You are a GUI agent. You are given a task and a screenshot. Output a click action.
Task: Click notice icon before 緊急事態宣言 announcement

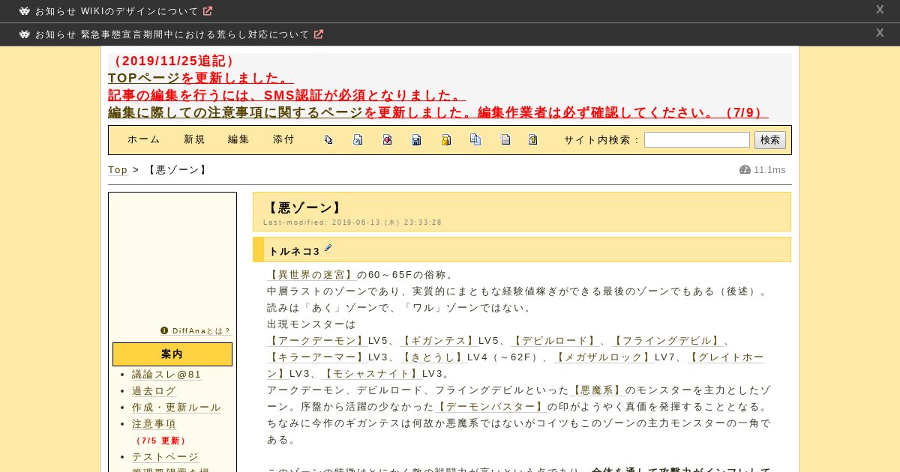point(25,34)
